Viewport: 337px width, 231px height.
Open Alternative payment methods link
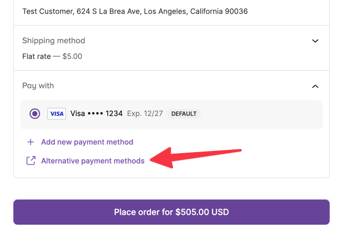click(93, 161)
